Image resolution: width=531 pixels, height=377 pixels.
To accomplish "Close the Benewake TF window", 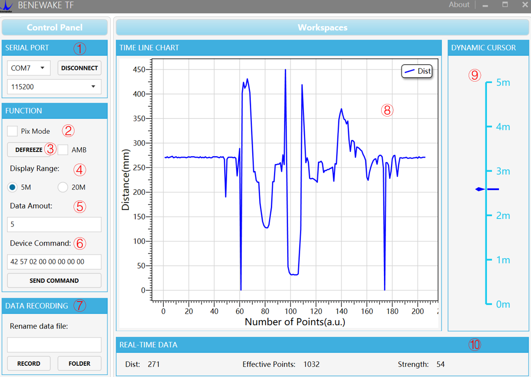I will pos(524,5).
